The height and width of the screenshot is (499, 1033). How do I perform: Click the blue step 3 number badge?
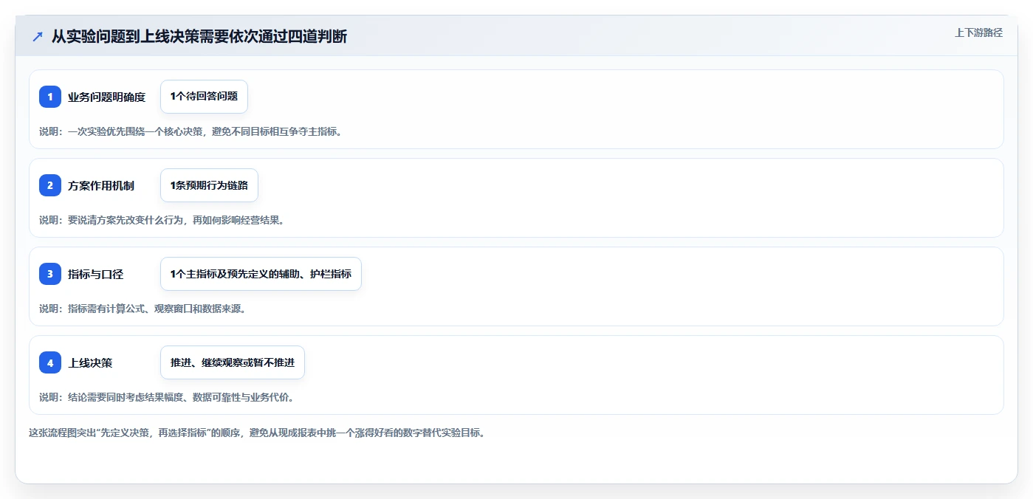coord(50,274)
